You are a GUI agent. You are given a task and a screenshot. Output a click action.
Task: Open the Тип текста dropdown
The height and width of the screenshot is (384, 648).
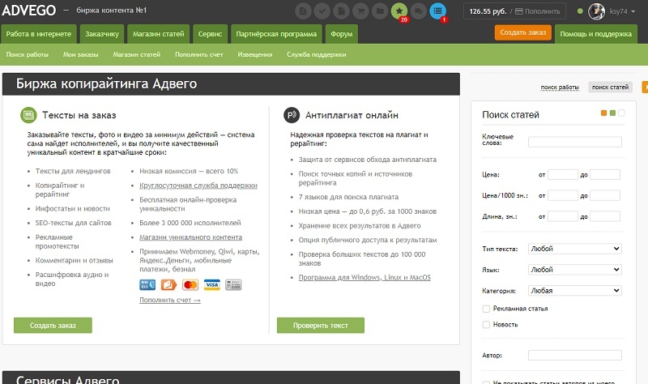[x=575, y=249]
